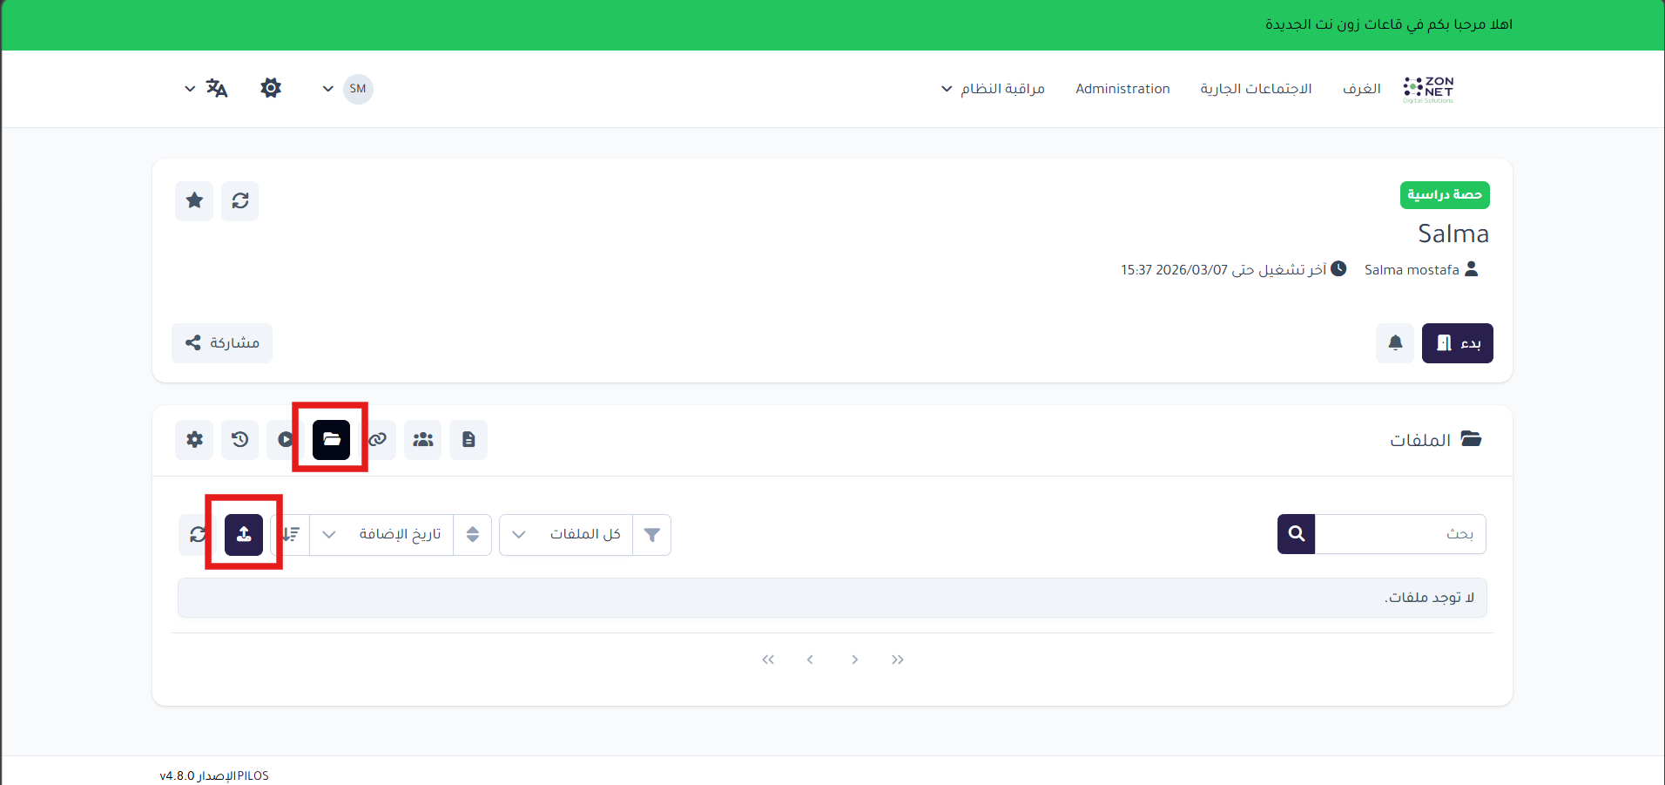Open the description document icon tab
Image resolution: width=1665 pixels, height=785 pixels.
(468, 439)
